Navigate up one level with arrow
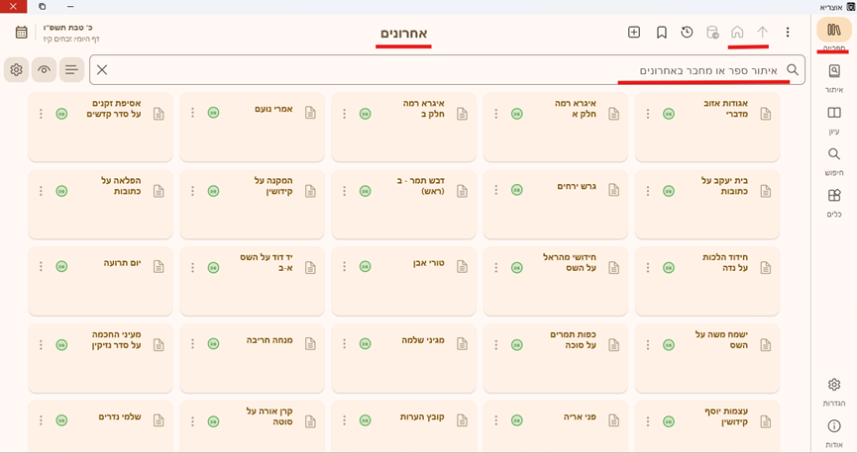Viewport: 857px width, 453px height. click(763, 33)
